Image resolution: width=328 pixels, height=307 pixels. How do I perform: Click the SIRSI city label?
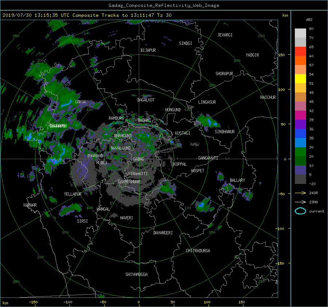coord(82,221)
